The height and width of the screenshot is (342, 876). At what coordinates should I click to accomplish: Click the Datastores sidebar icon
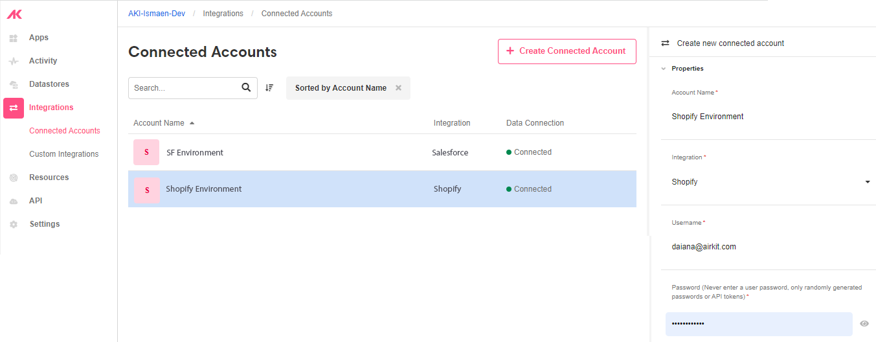14,85
